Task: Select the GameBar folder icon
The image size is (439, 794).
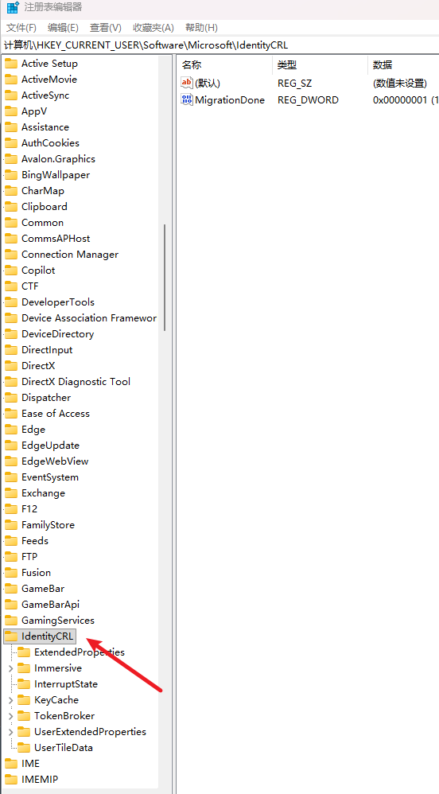Action: [11, 589]
